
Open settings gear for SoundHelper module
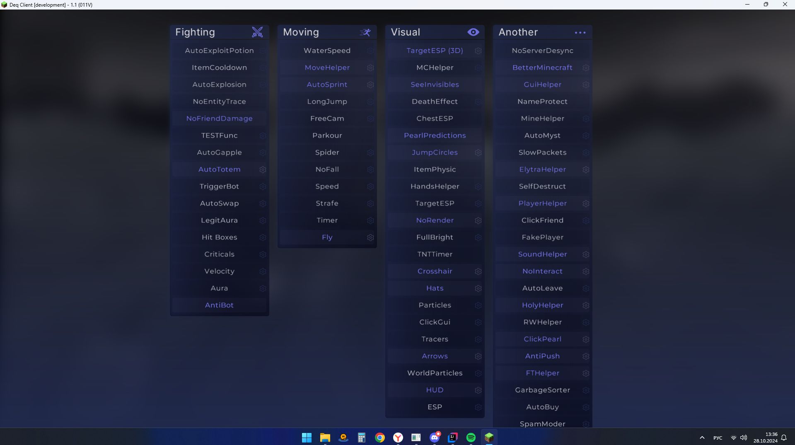(586, 254)
